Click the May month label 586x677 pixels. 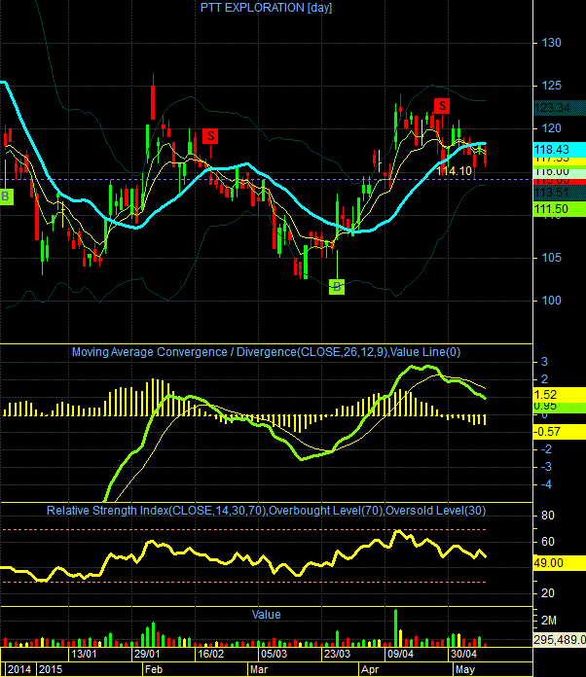click(x=465, y=669)
